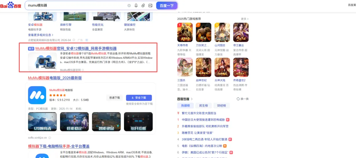Open hot item 3块钱喝二两白酒
This screenshot has height=158, width=356.
pyautogui.click(x=205, y=139)
